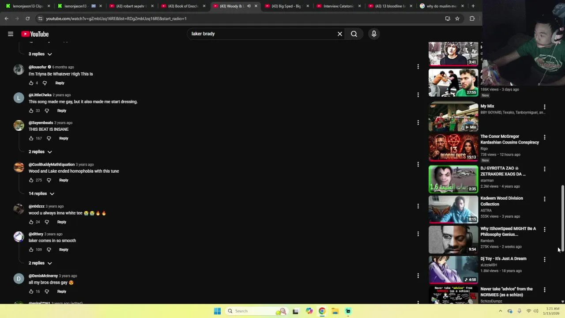Like the 'laker comes in so smooth' comment

pyautogui.click(x=31, y=250)
